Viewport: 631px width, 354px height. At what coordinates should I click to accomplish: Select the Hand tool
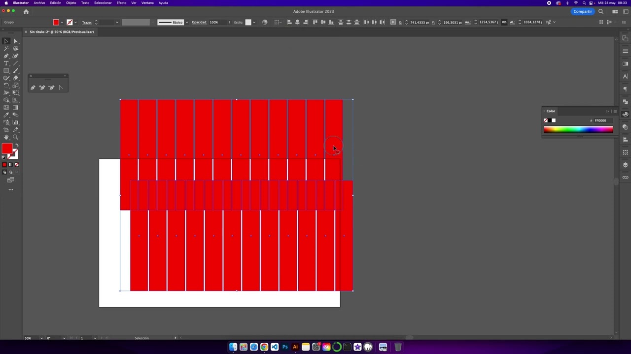pyautogui.click(x=6, y=137)
